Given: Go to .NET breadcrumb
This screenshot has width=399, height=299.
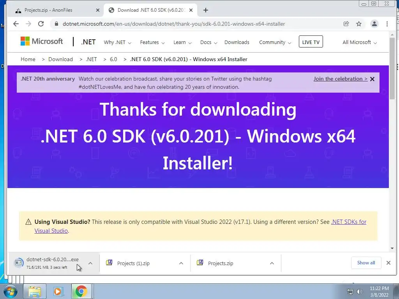Looking at the screenshot, I should 91,59.
